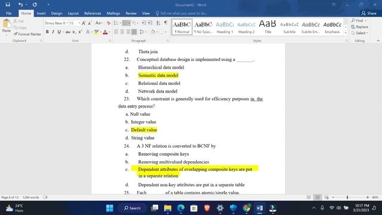Switch to the Design tab
382x215 pixels.
57,13
